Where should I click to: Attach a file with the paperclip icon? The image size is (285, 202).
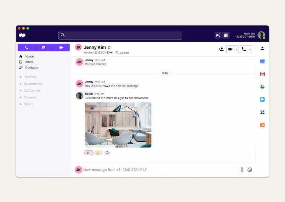tap(242, 170)
